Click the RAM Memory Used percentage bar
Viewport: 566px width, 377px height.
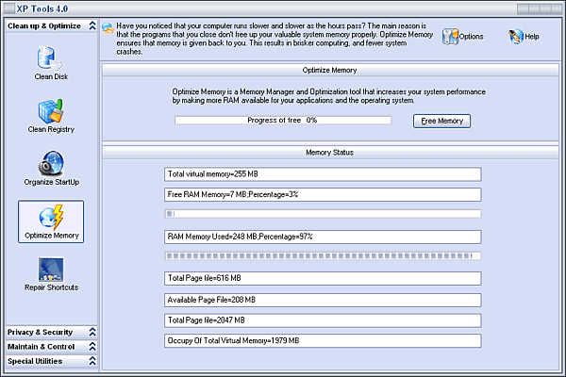click(x=323, y=256)
